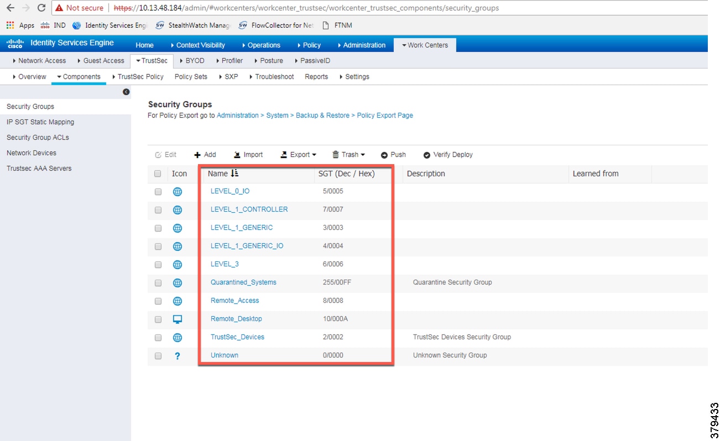The height and width of the screenshot is (441, 720).
Task: Select IP SGT Static Mapping in sidebar
Action: coord(40,122)
